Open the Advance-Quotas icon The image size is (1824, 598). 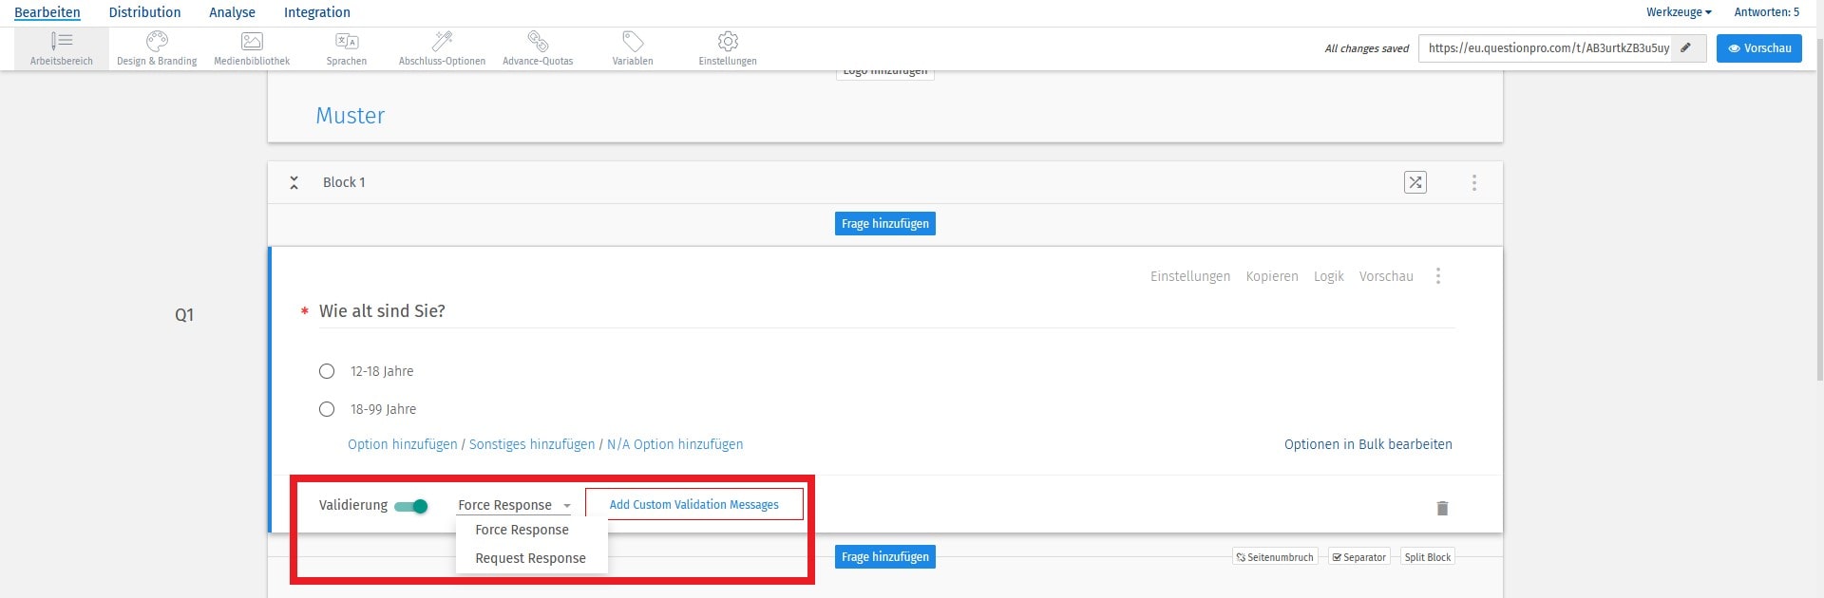tap(538, 41)
